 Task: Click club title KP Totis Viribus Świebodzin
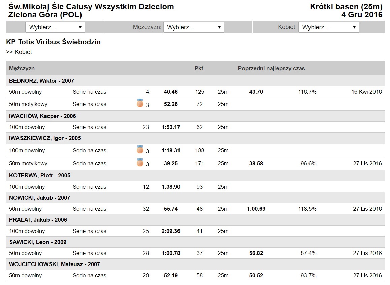[x=54, y=42]
